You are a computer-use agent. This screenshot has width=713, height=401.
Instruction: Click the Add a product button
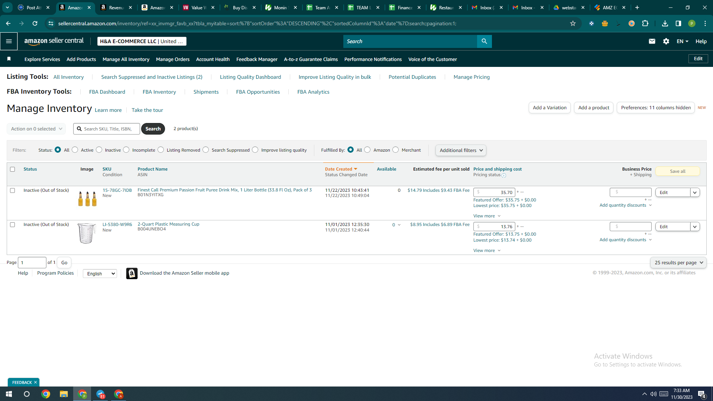coord(594,108)
